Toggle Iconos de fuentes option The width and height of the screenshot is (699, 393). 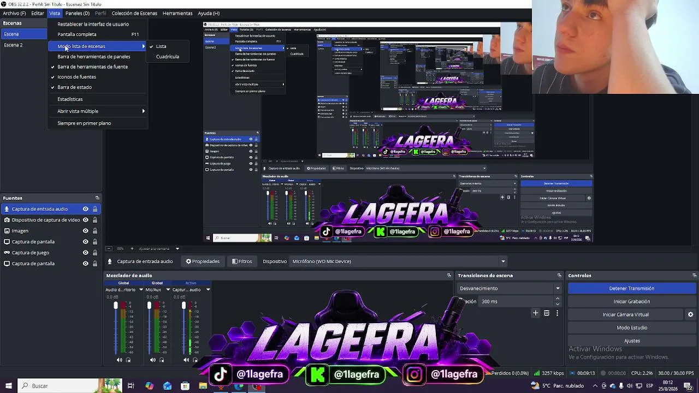tap(98, 77)
